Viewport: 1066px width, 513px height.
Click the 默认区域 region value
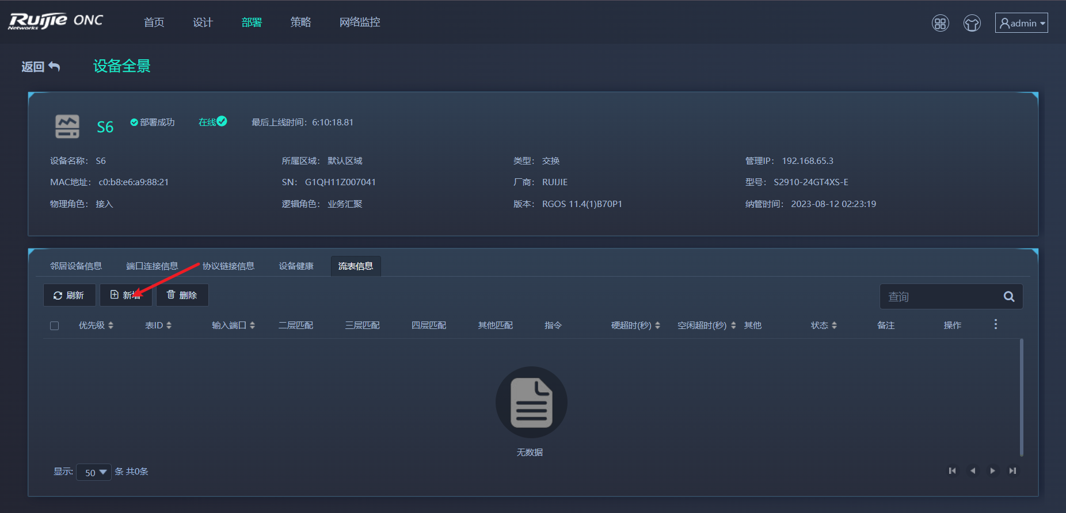point(345,161)
